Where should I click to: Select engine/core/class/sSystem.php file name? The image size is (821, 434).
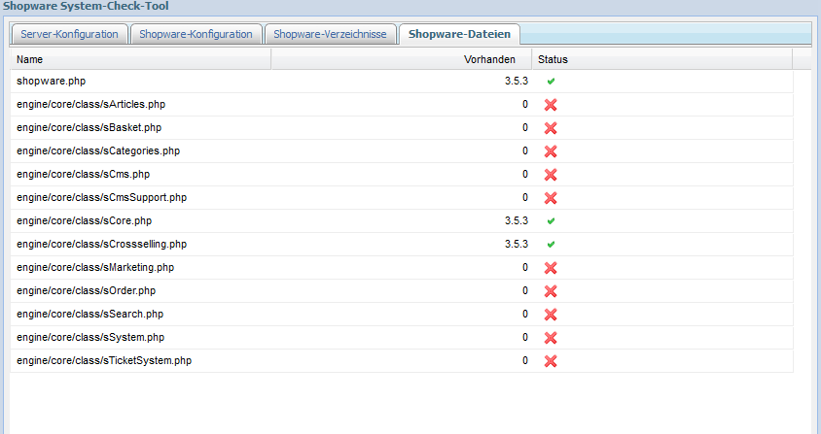(x=90, y=337)
